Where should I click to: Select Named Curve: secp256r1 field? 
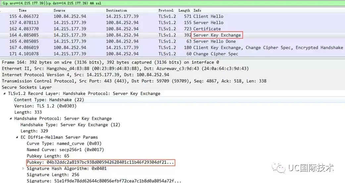pyautogui.click(x=65, y=150)
